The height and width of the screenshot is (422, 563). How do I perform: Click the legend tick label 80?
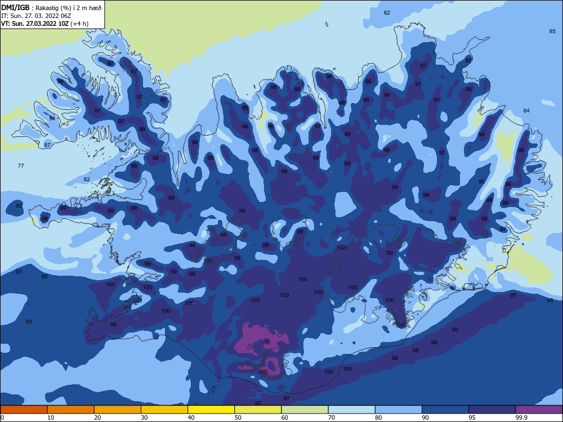pos(378,417)
